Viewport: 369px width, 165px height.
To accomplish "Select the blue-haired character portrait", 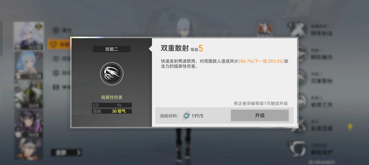I will (28, 65).
